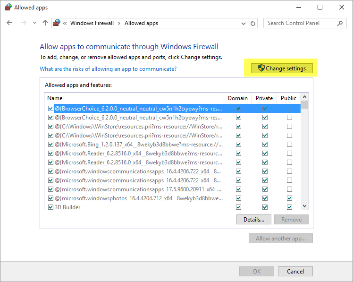
Task: Open the address bar history dropdown
Action: [243, 23]
